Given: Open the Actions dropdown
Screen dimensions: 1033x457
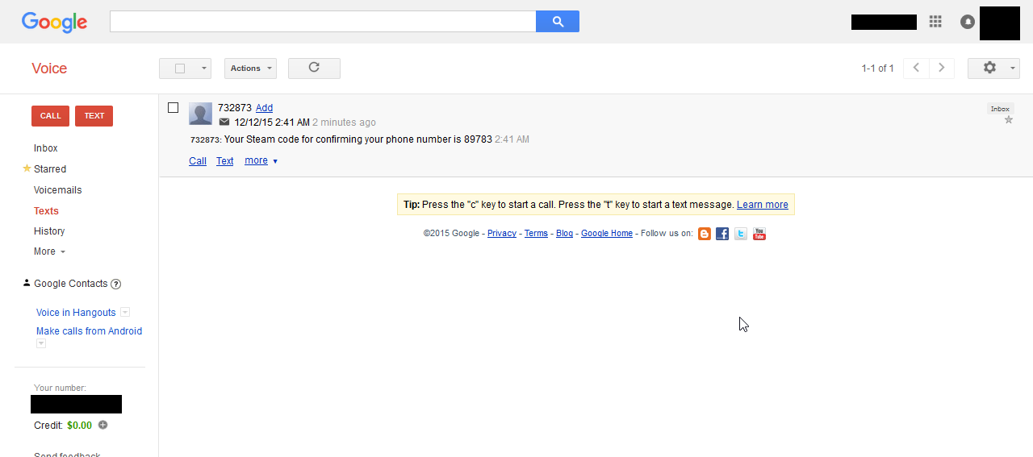Looking at the screenshot, I should click(x=250, y=69).
